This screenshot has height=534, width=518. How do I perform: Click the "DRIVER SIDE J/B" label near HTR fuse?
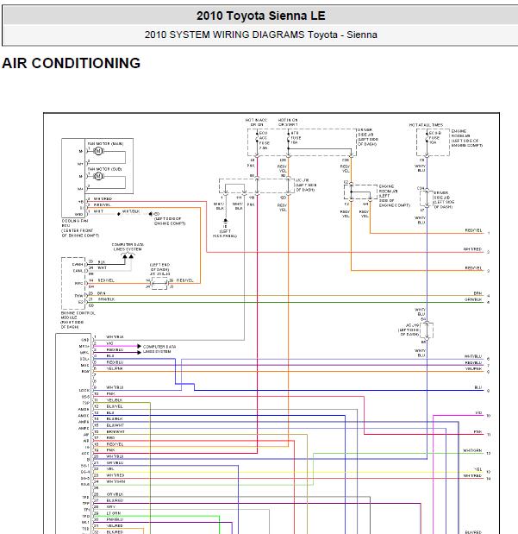tap(365, 132)
